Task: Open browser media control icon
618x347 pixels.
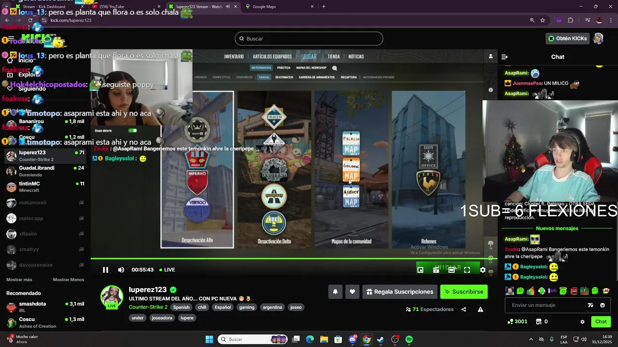Action: coord(588,20)
